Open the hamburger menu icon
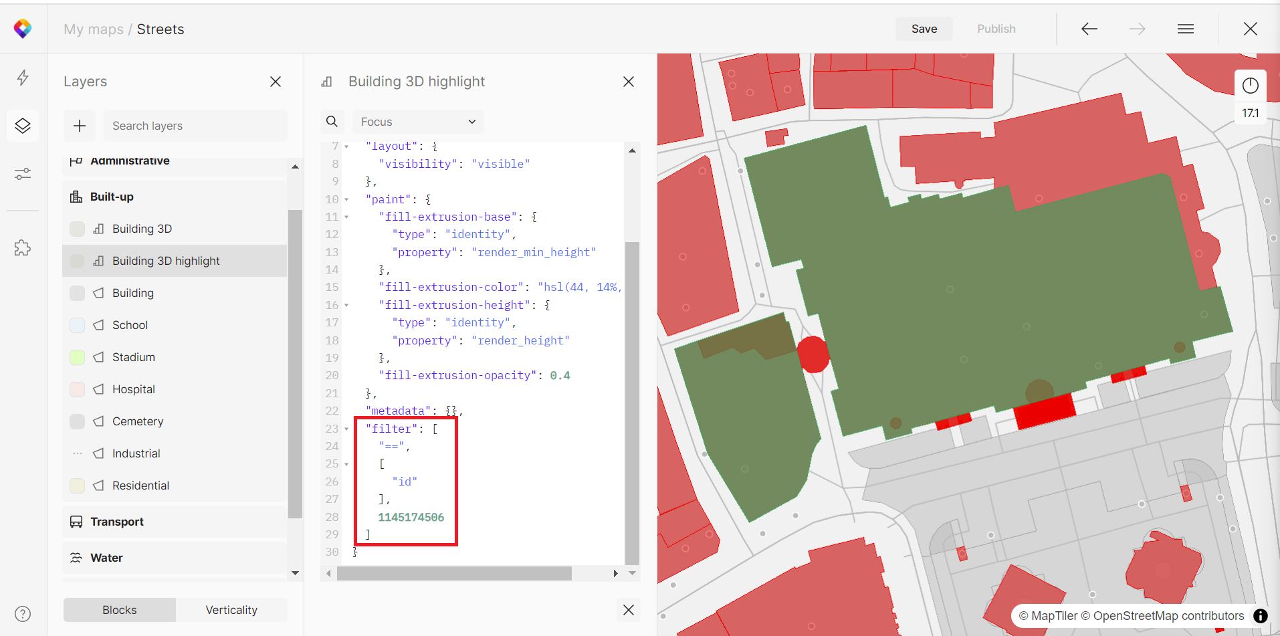The width and height of the screenshot is (1280, 636). 1185,29
